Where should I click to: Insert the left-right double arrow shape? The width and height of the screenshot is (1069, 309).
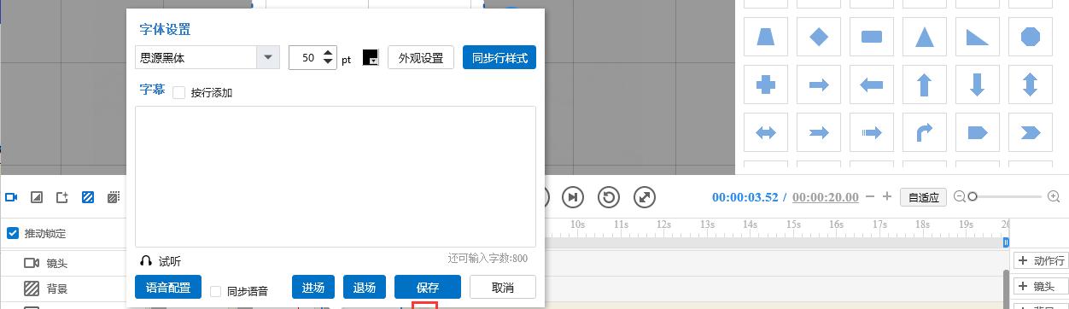point(766,132)
